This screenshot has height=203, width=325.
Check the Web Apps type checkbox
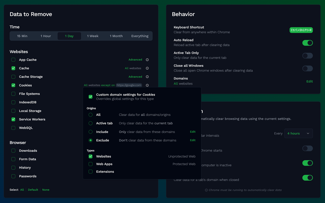click(90, 164)
